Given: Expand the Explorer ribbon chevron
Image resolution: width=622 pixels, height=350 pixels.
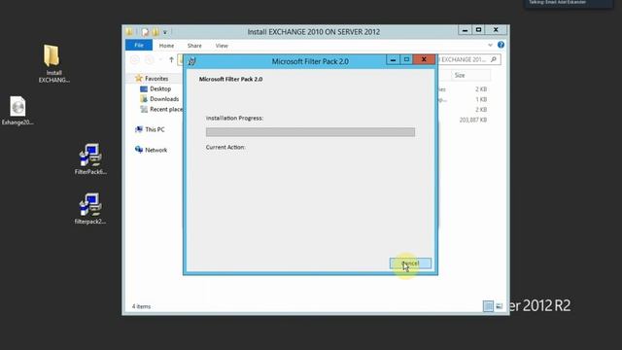Looking at the screenshot, I should tap(490, 46).
